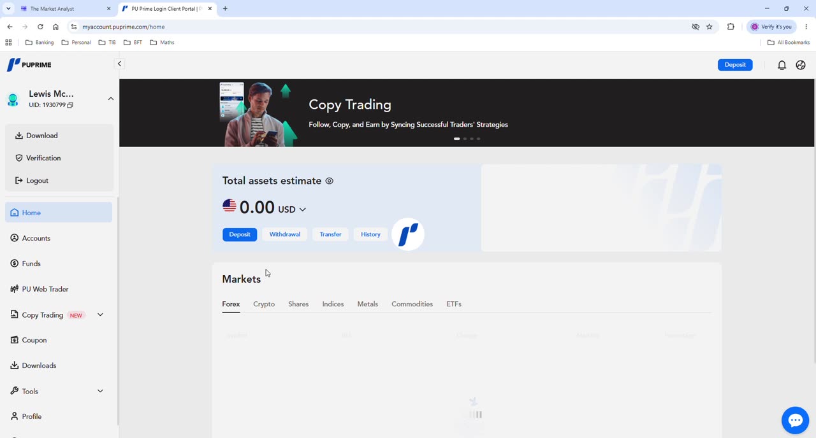Screen dimensions: 816x438
Task: Open the Chrome three-dot menu
Action: [x=806, y=27]
